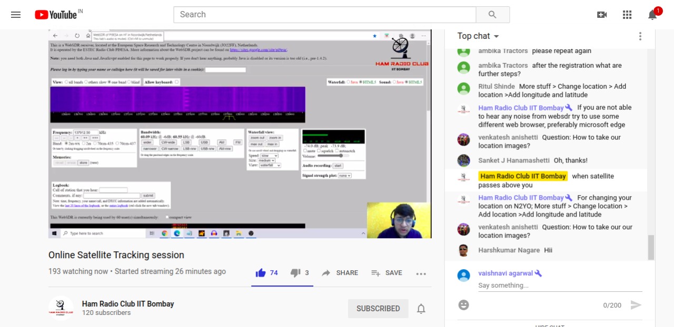Click the FM bandwidth mode button
This screenshot has height=327, width=674.
[x=238, y=142]
